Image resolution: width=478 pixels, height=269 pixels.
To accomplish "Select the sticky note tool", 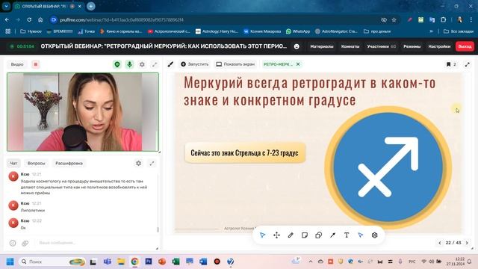I will pos(305,235).
